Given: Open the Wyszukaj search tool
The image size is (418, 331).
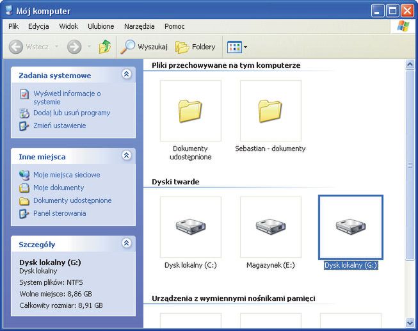Looking at the screenshot, I should 144,47.
